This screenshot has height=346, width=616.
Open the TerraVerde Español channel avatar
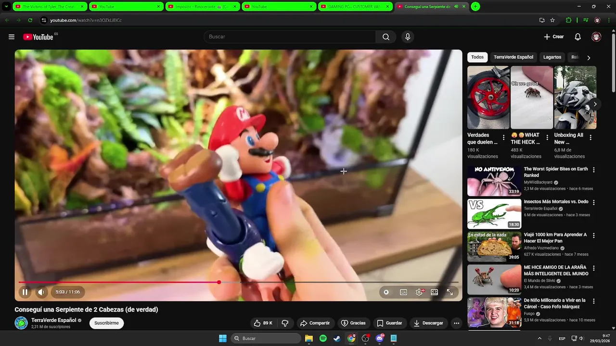coord(21,323)
